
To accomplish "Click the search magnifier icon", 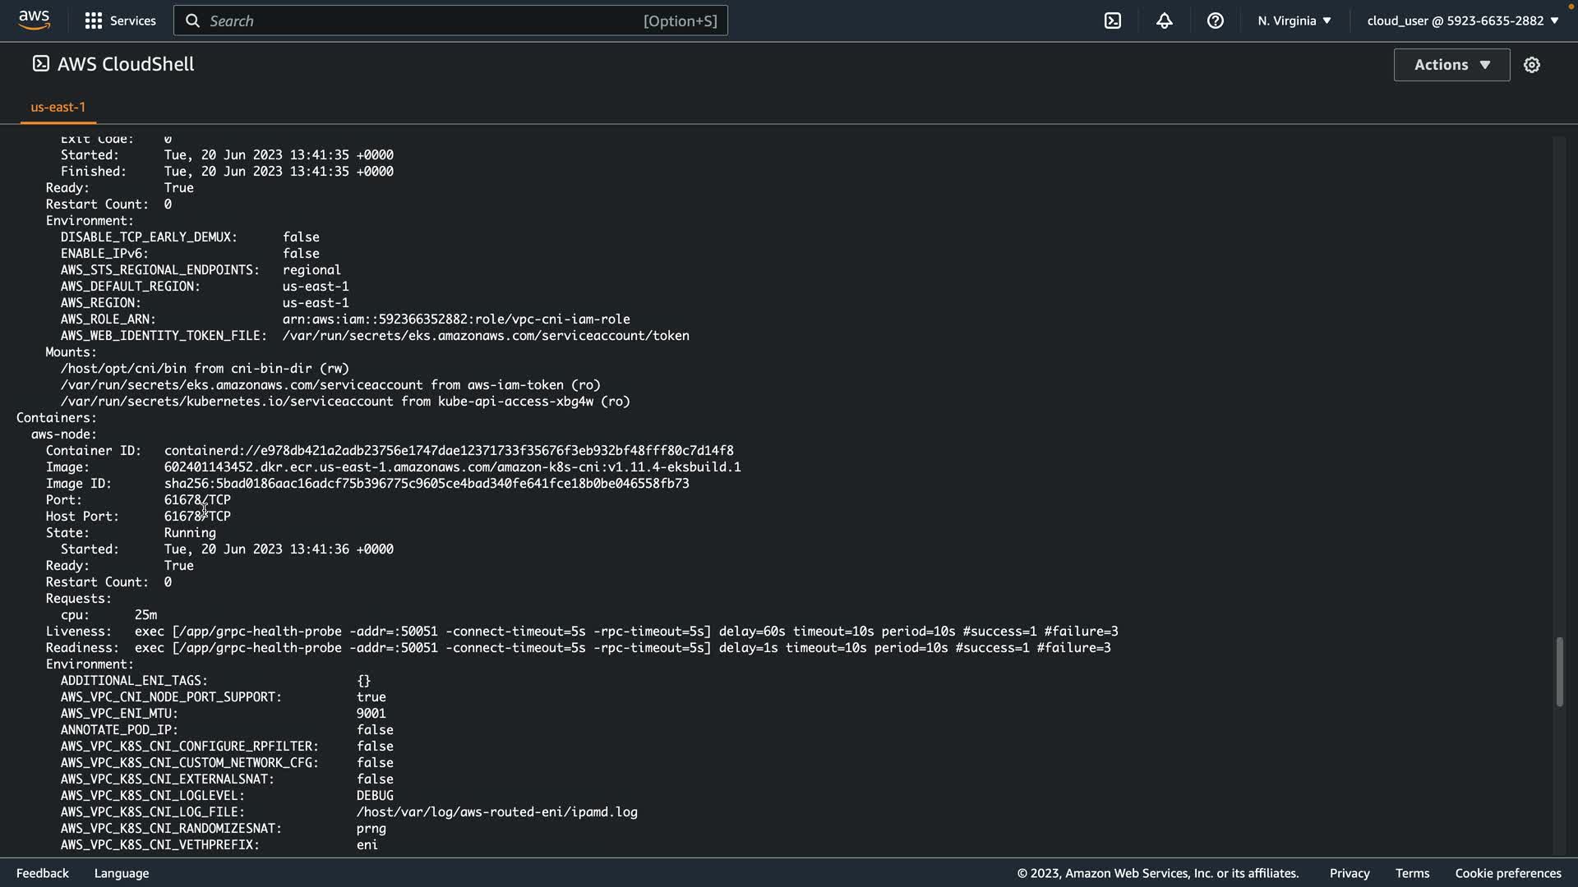I will click(192, 21).
